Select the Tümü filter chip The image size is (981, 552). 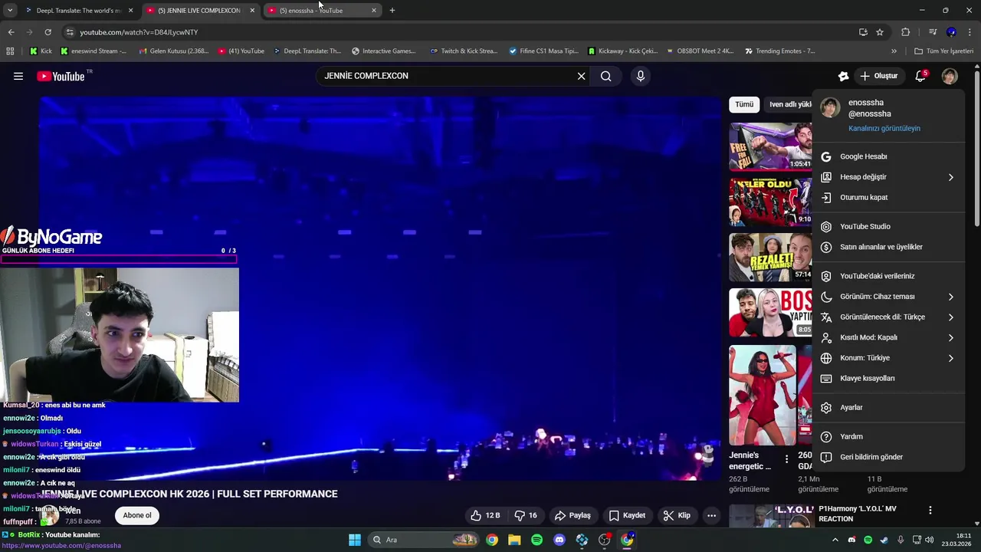[744, 104]
